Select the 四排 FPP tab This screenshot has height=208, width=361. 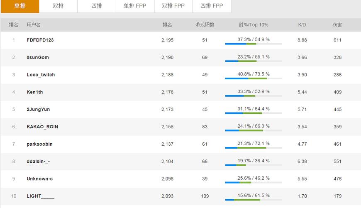pyautogui.click(x=212, y=6)
